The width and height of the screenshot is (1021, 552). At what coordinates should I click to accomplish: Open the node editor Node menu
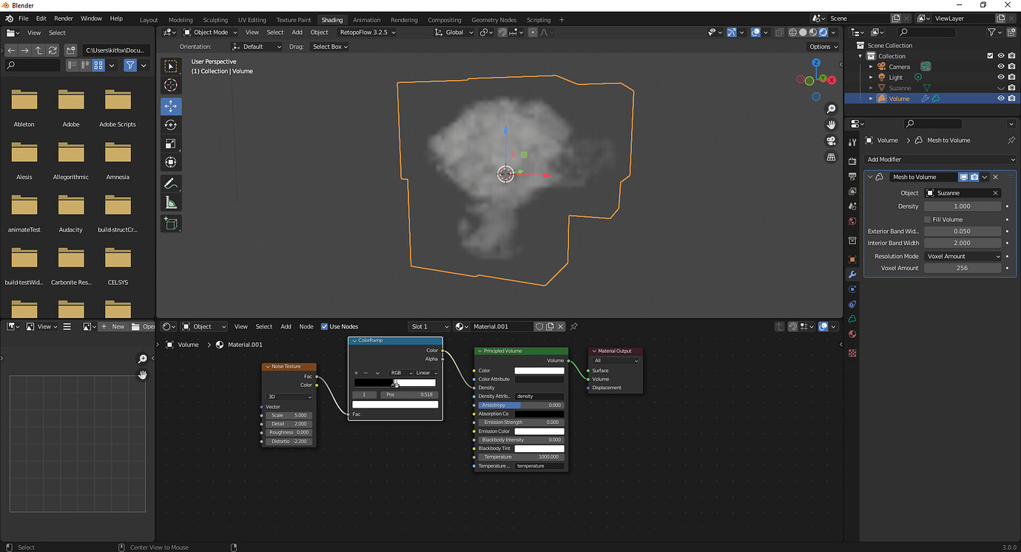(x=306, y=326)
